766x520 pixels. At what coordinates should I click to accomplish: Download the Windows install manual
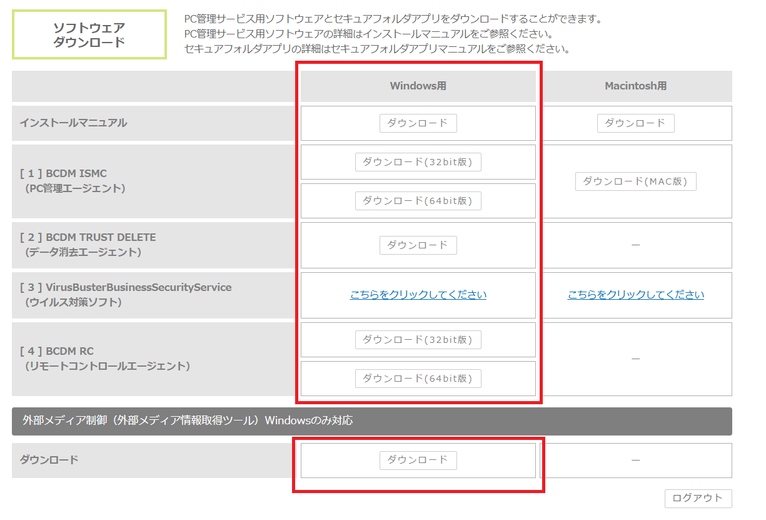click(418, 123)
